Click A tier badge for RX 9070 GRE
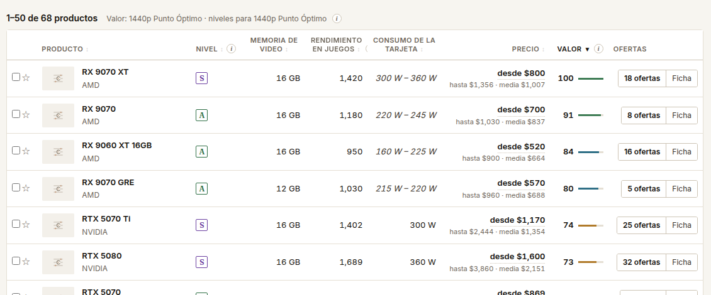This screenshot has height=295, width=711. (x=201, y=189)
